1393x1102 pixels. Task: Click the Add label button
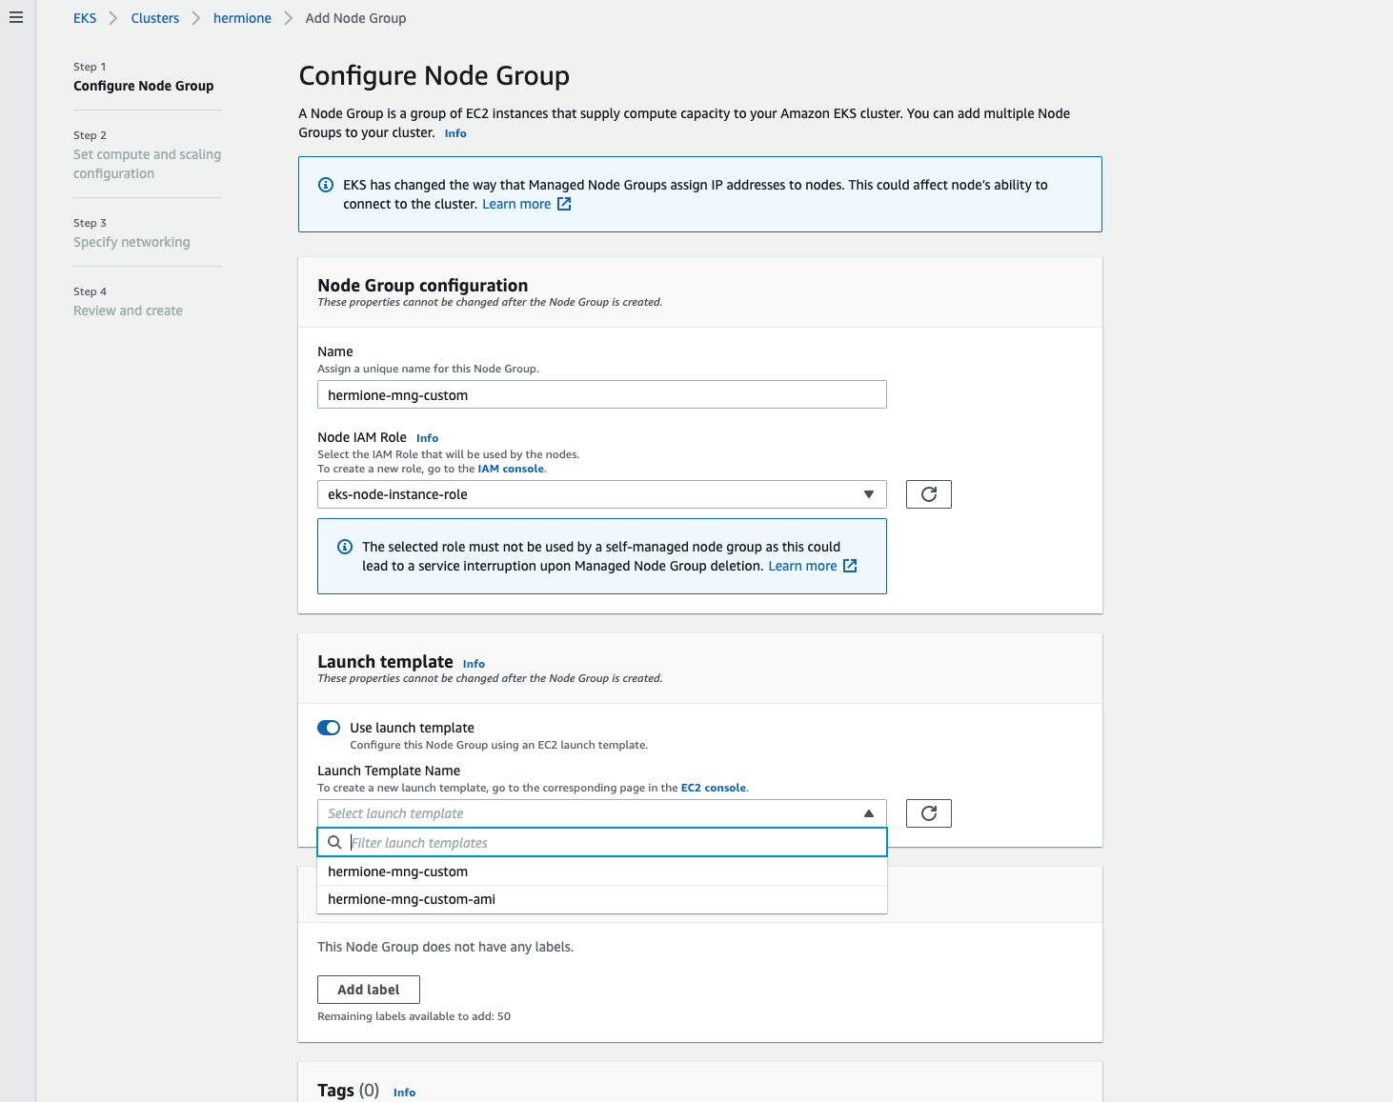369,990
